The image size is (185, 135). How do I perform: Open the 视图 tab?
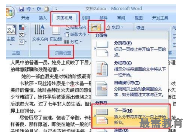coord(139,18)
